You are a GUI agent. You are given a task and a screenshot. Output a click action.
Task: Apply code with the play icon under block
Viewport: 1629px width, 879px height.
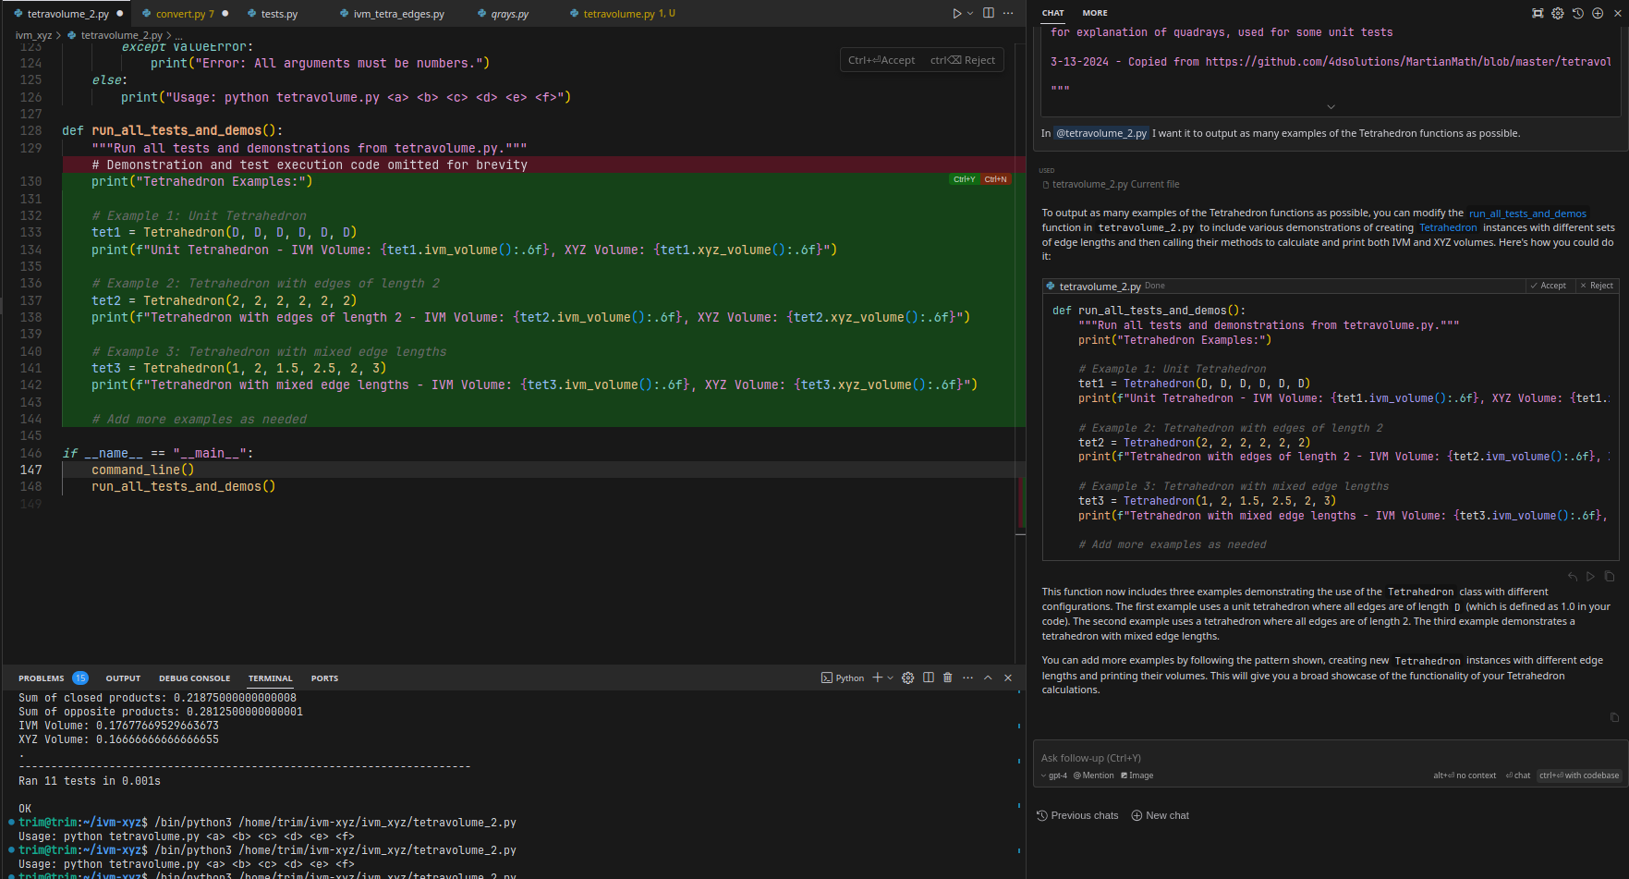point(1590,577)
